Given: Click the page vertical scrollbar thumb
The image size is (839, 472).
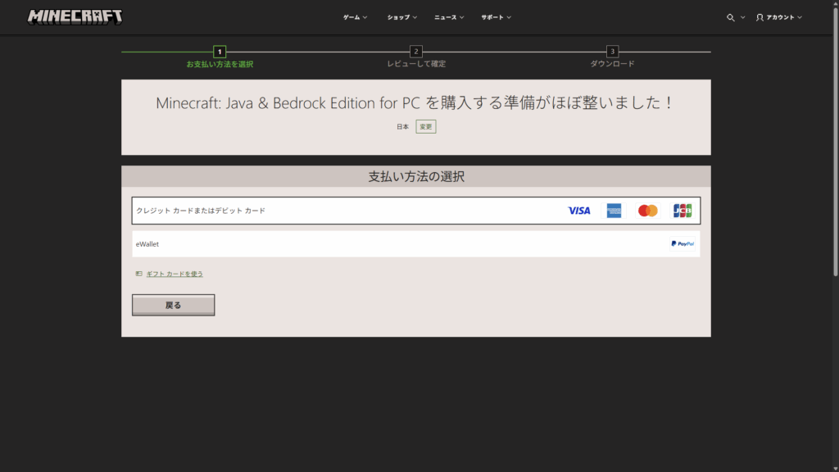Looking at the screenshot, I should pyautogui.click(x=835, y=141).
